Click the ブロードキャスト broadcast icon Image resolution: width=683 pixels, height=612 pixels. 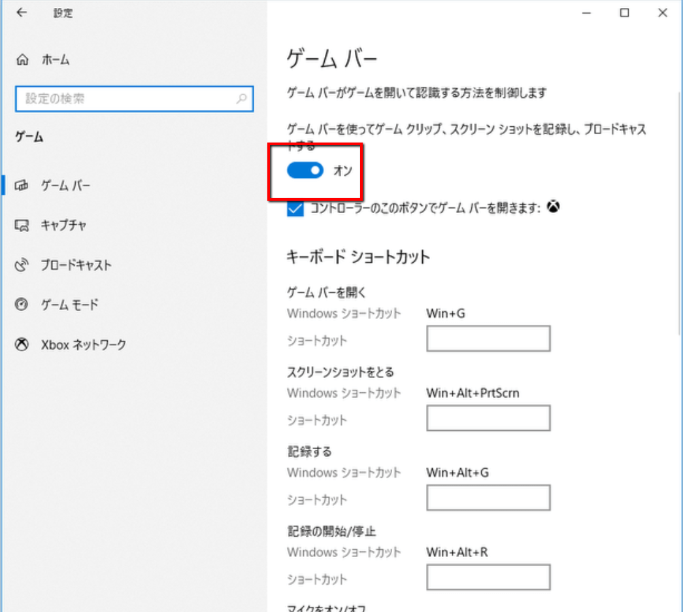(x=22, y=265)
